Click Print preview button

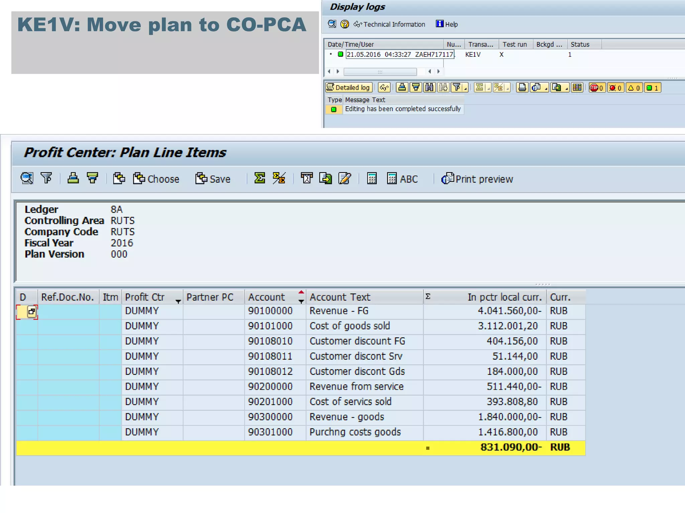tap(477, 179)
